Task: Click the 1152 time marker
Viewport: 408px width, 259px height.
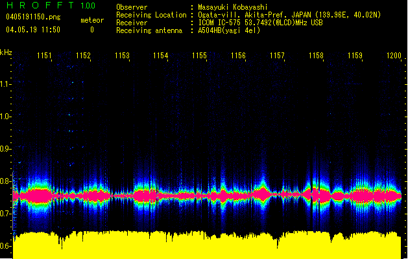Action: coord(83,55)
